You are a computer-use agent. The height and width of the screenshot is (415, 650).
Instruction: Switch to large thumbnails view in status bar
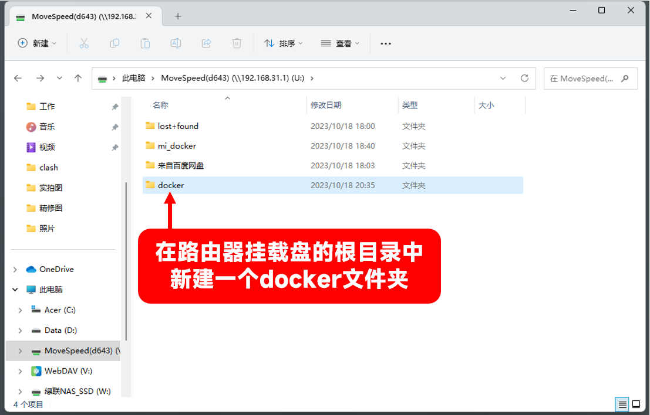coord(636,404)
